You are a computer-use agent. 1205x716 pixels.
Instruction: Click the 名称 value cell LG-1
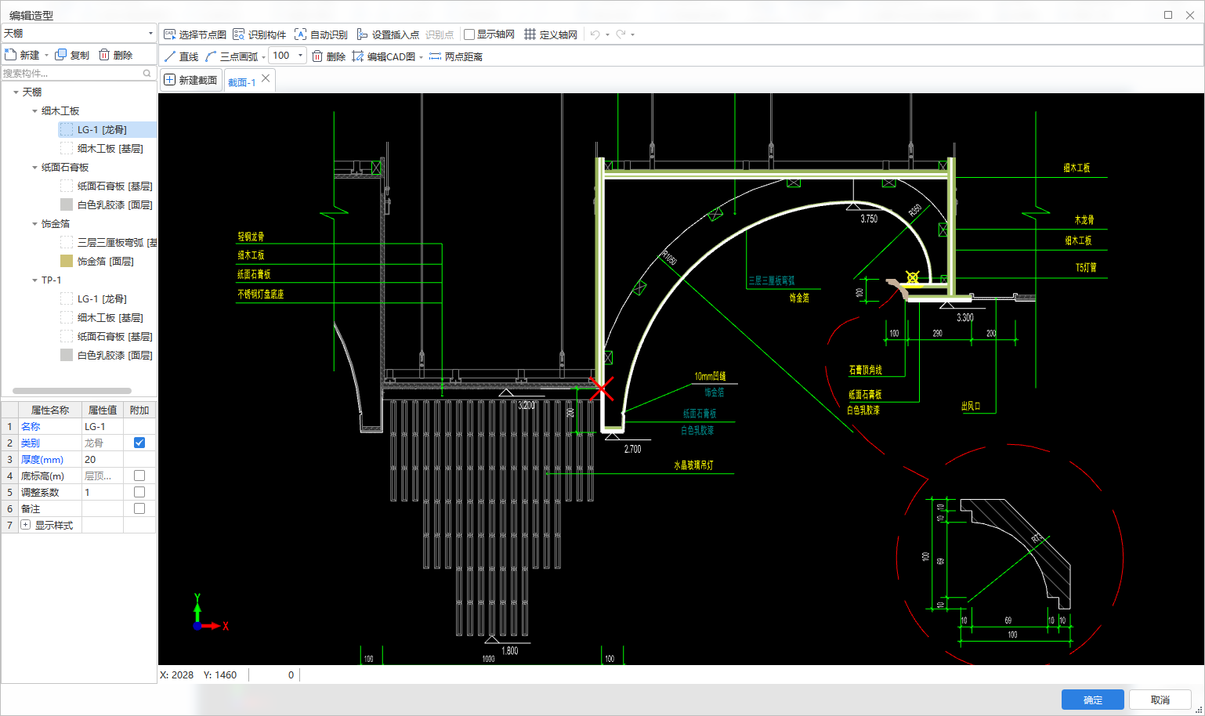(x=103, y=426)
